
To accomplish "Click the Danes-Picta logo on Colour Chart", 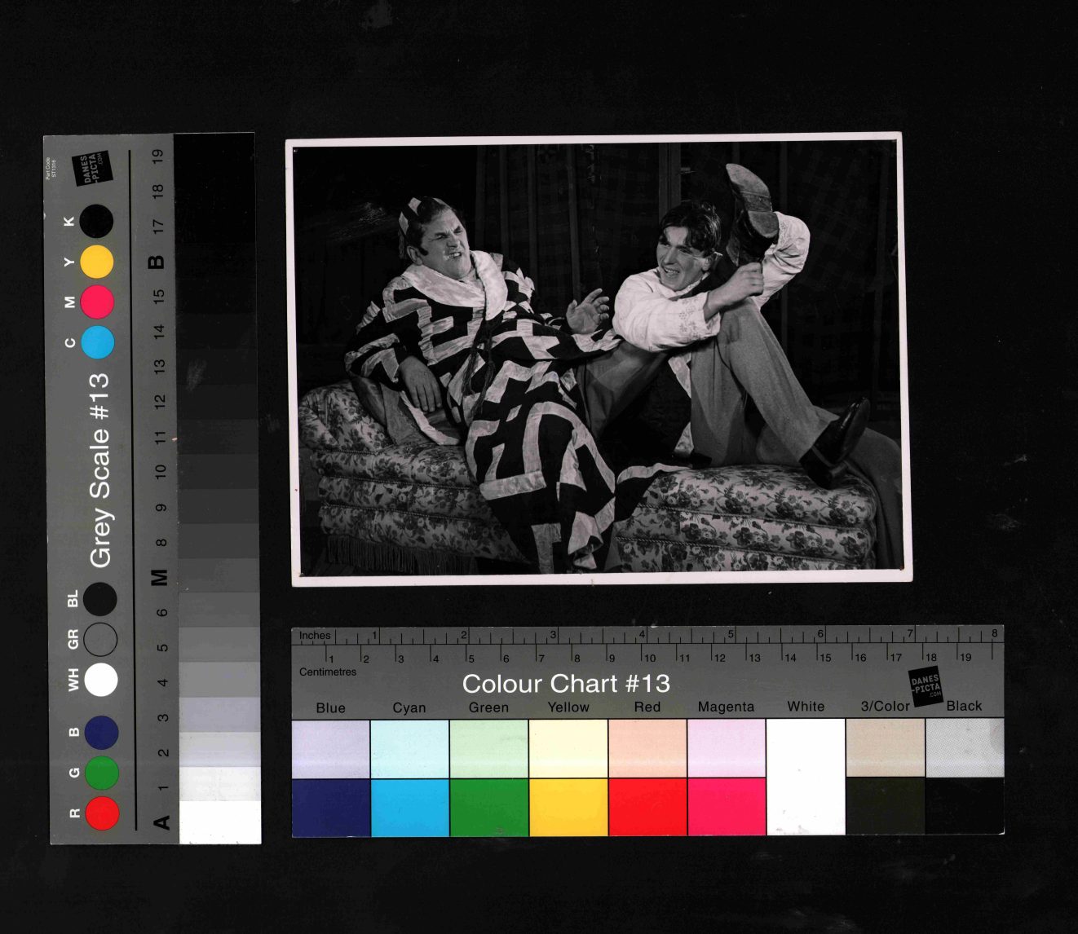I will click(x=925, y=685).
